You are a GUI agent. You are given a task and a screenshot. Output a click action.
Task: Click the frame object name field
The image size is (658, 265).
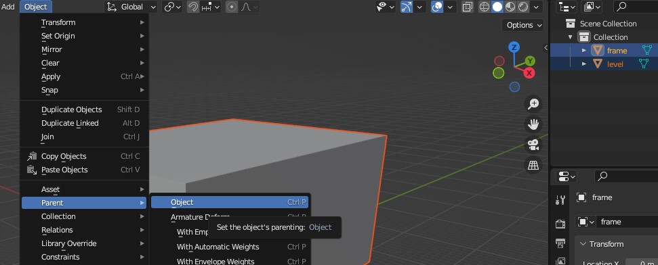(628, 222)
